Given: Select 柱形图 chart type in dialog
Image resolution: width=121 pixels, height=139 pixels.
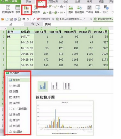Looking at the screenshot, I should (x=19, y=80).
